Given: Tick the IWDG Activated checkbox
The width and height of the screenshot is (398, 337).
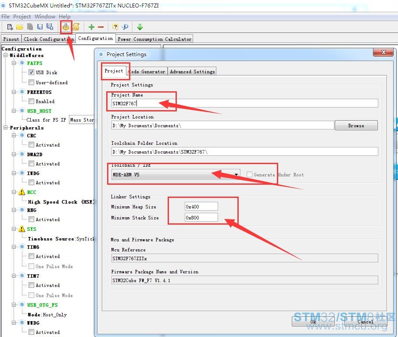Looking at the screenshot, I should tap(31, 183).
